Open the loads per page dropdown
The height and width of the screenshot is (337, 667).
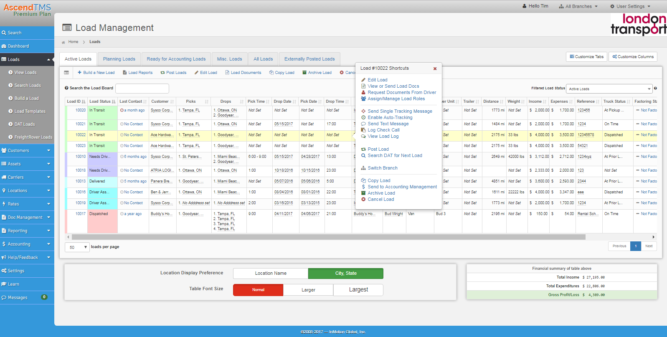click(x=77, y=247)
